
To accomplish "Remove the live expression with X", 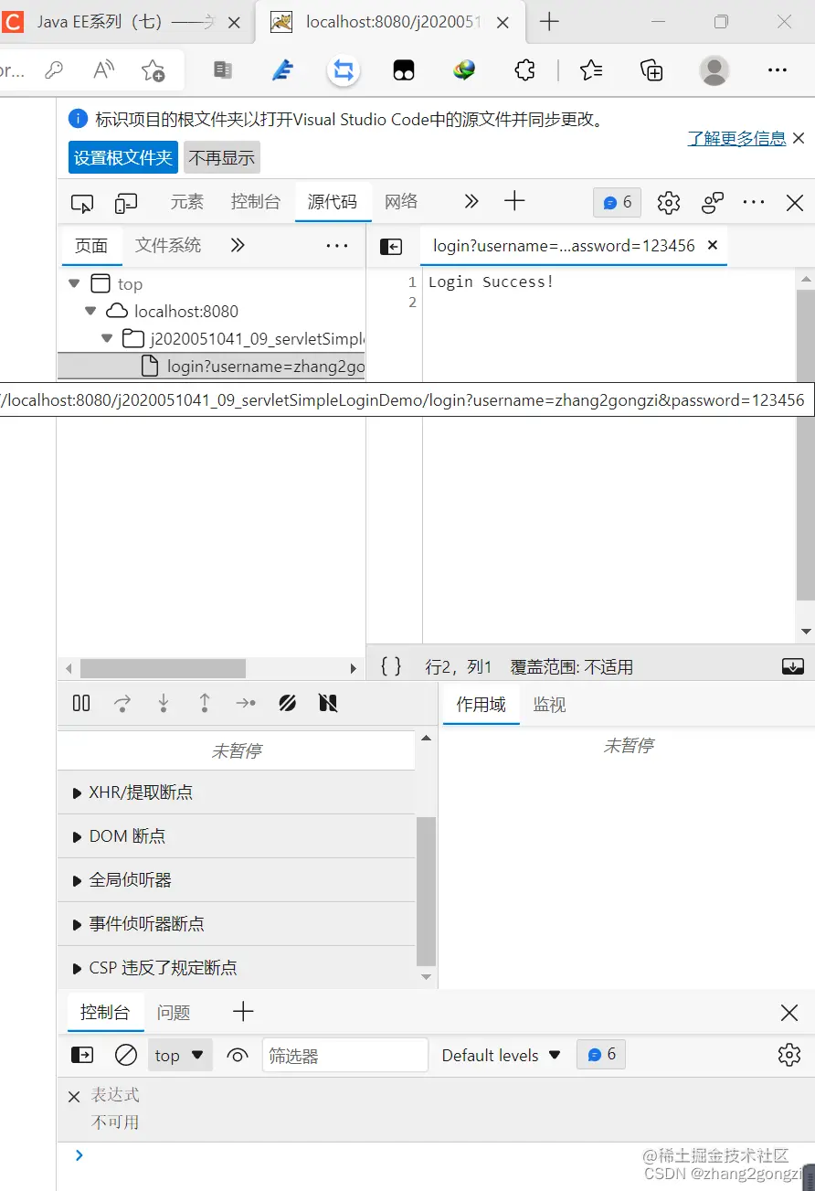I will click(x=74, y=1096).
